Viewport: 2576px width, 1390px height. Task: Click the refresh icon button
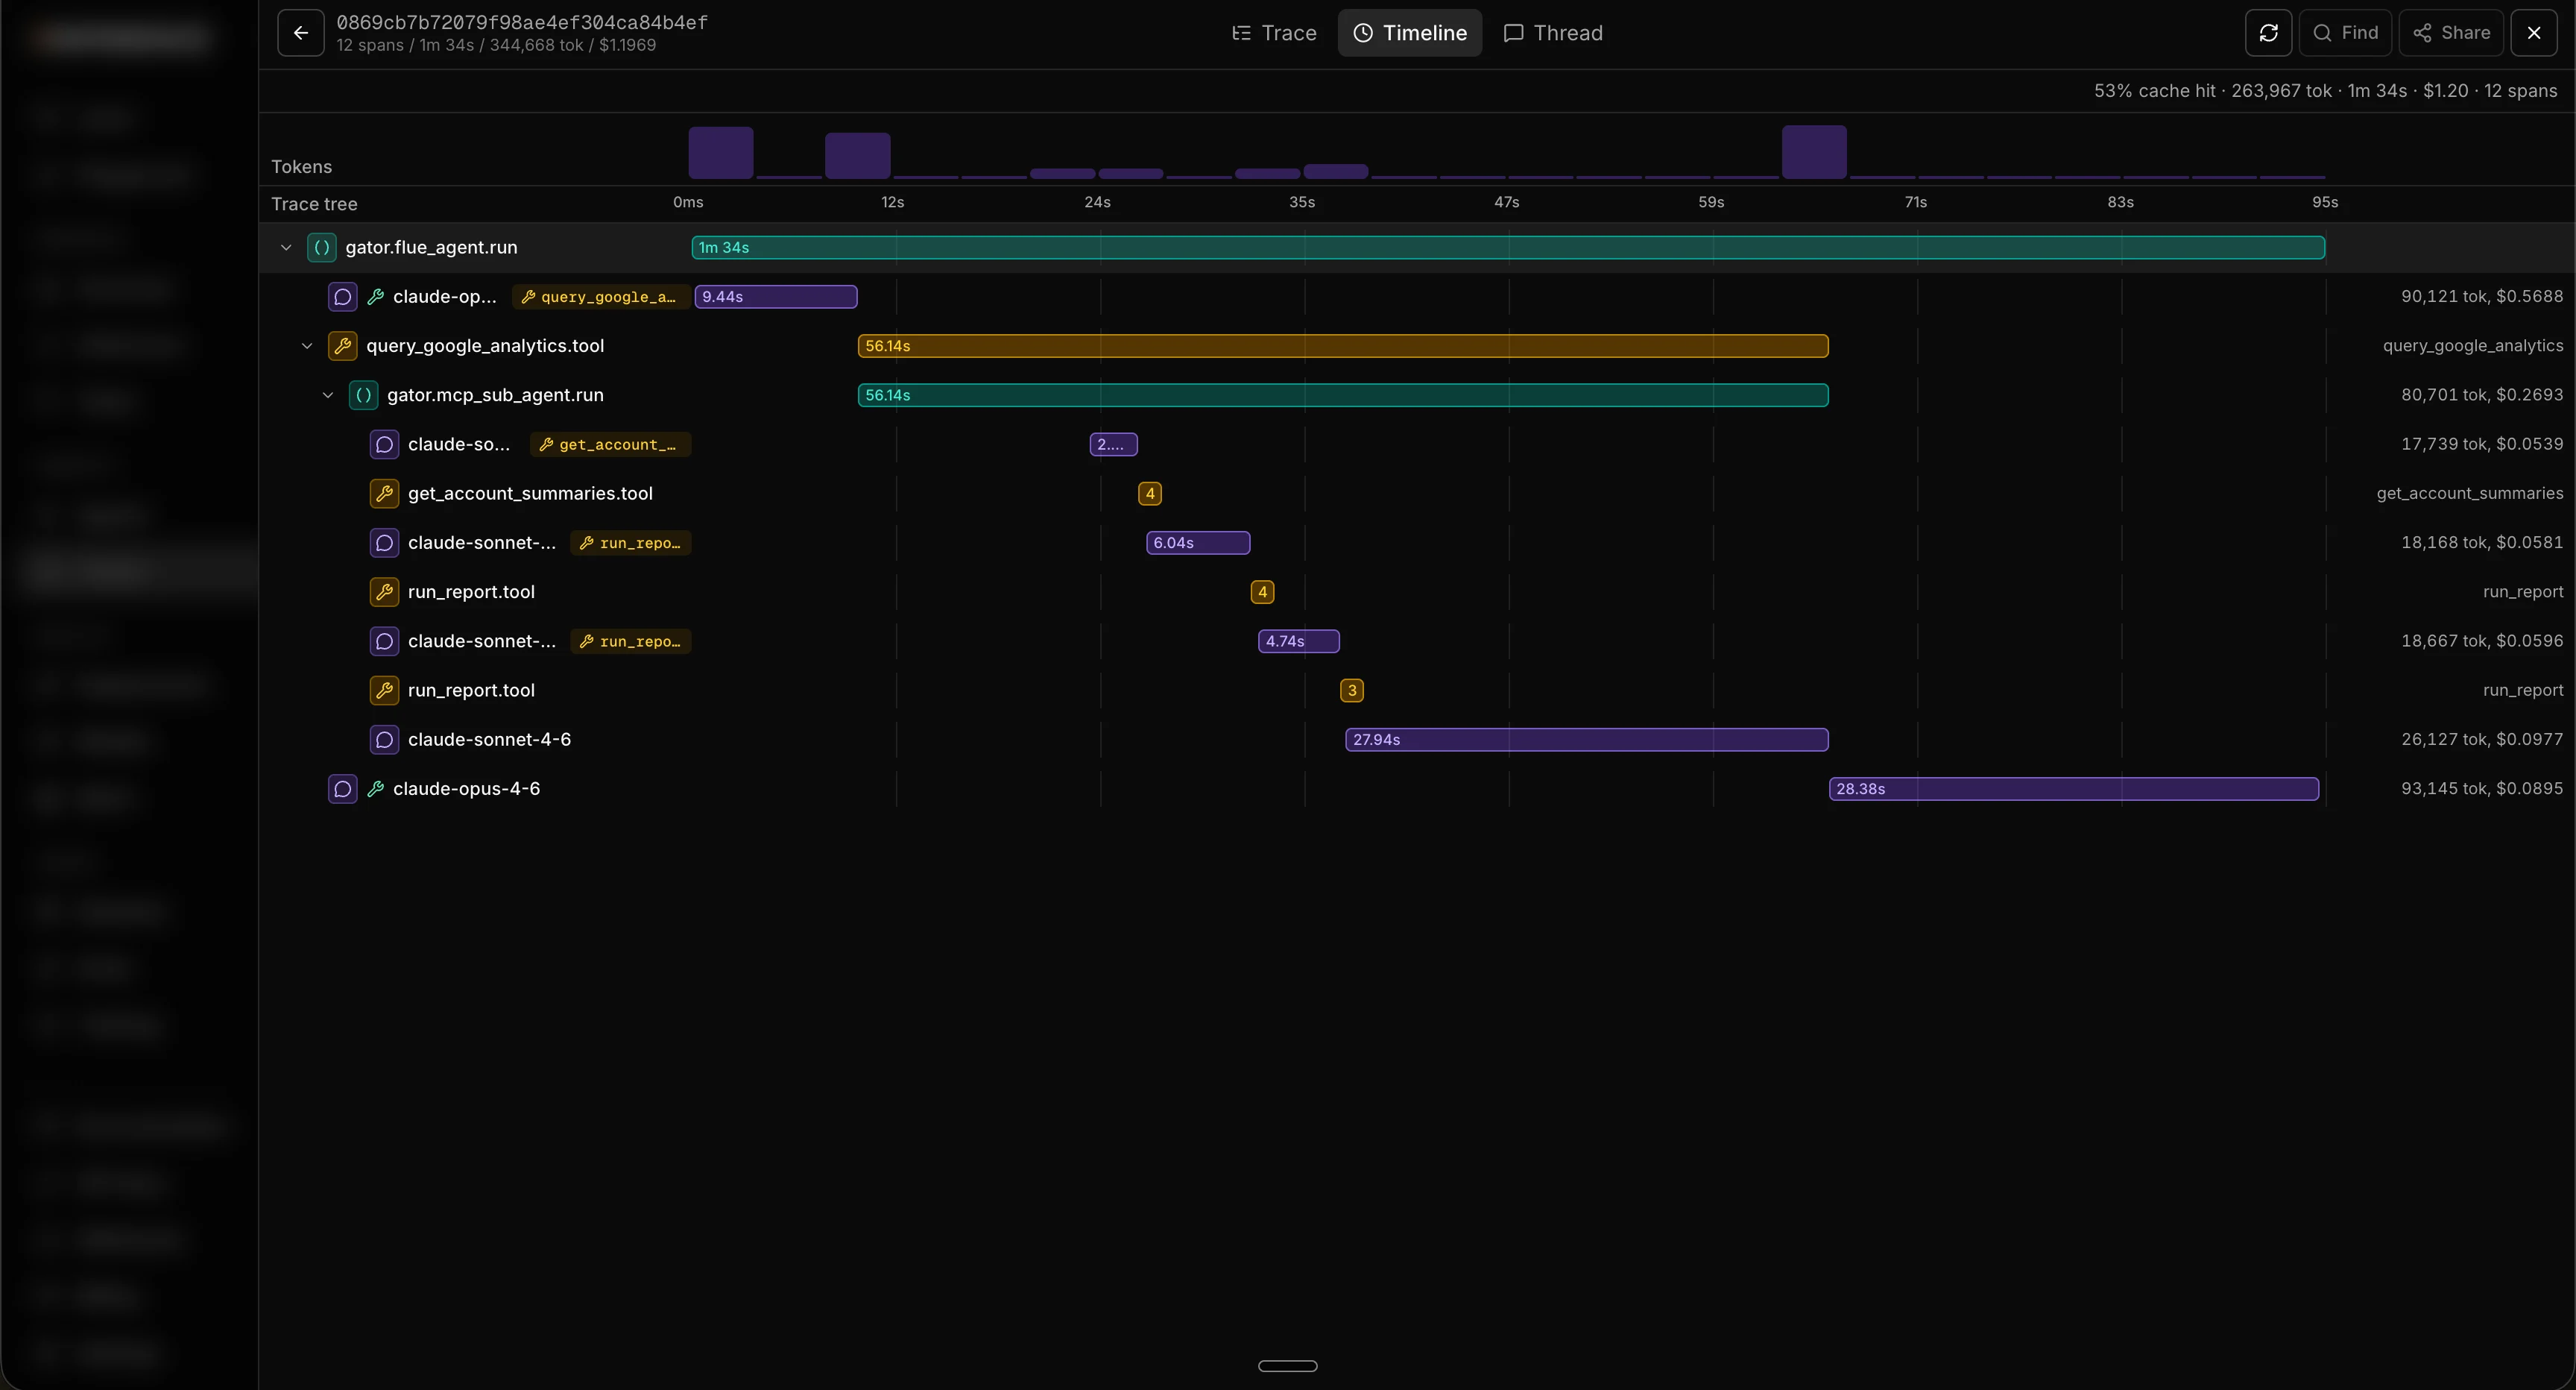coord(2268,33)
